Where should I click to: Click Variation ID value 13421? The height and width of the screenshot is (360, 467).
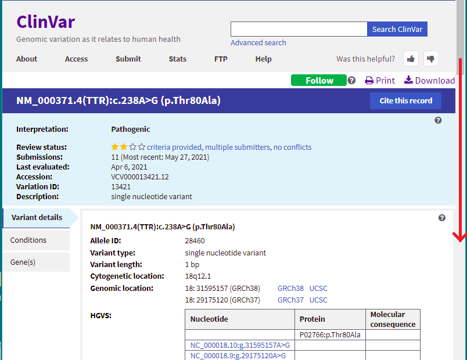pos(121,187)
